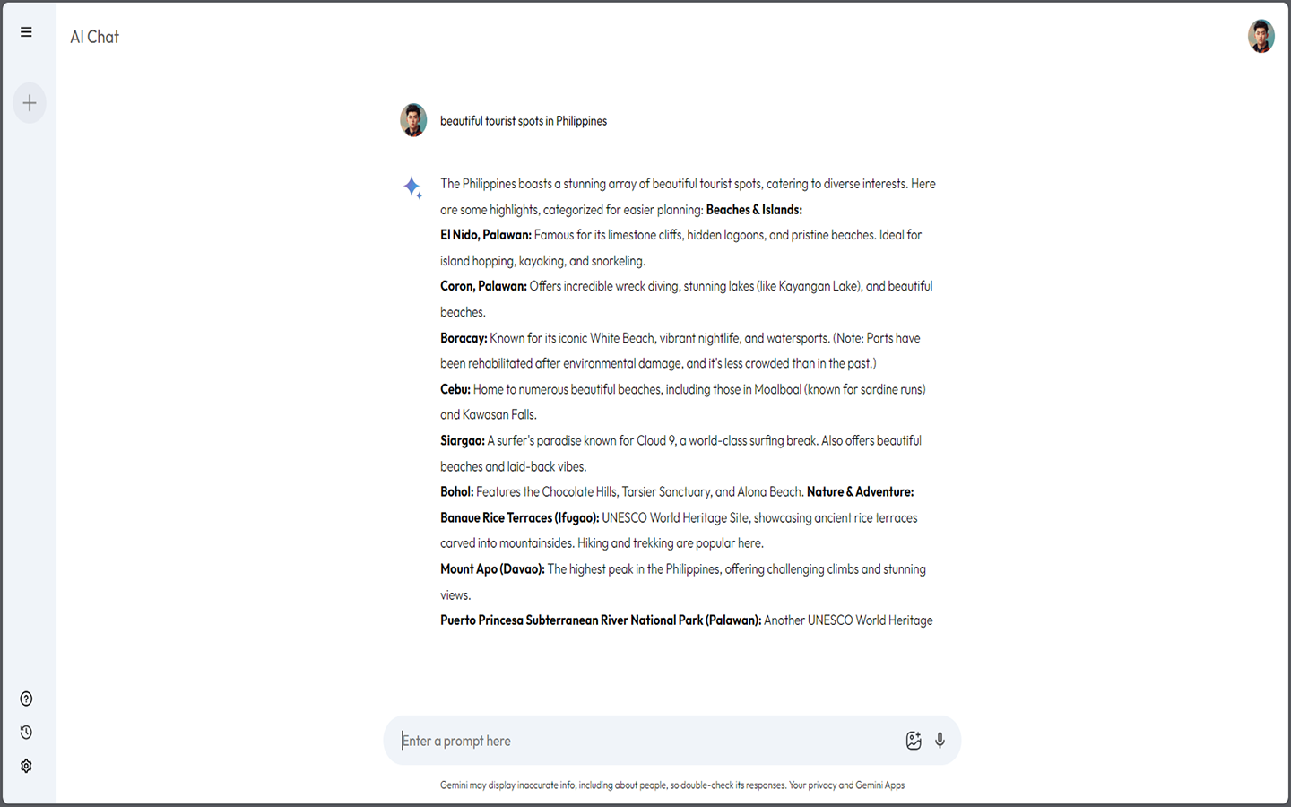The image size is (1291, 807).
Task: Open Settings gear in sidebar
Action: pyautogui.click(x=26, y=766)
